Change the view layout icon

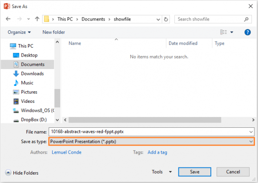coord(223,32)
